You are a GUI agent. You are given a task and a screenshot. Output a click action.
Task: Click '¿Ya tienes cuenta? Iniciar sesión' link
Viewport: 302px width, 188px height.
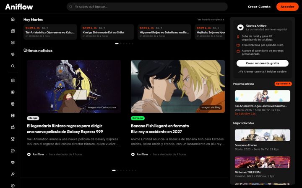263,71
